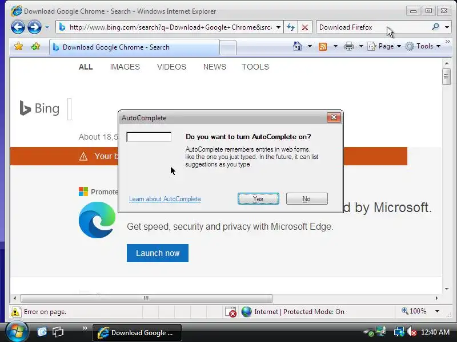Click the horizontal scrollbar right arrow
This screenshot has height=342, width=457.
[436, 298]
